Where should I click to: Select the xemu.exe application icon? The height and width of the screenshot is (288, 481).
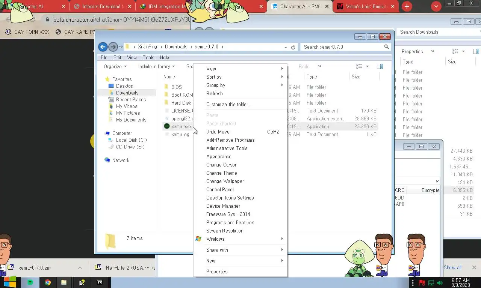(x=167, y=126)
